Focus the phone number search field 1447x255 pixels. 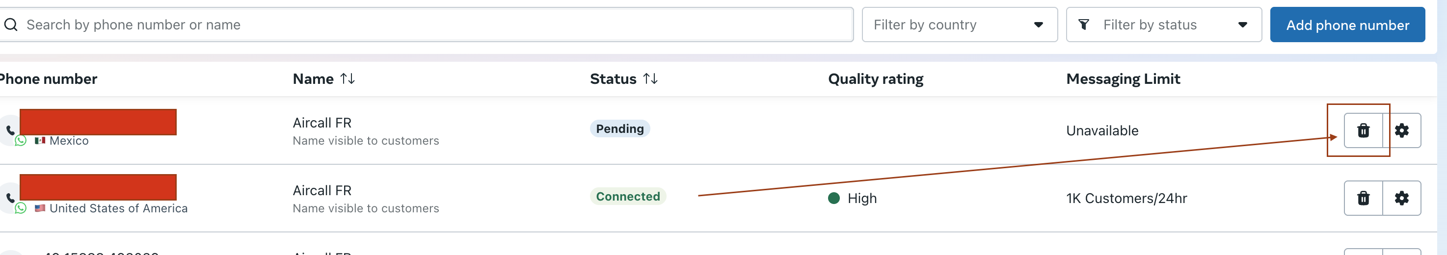click(x=427, y=25)
